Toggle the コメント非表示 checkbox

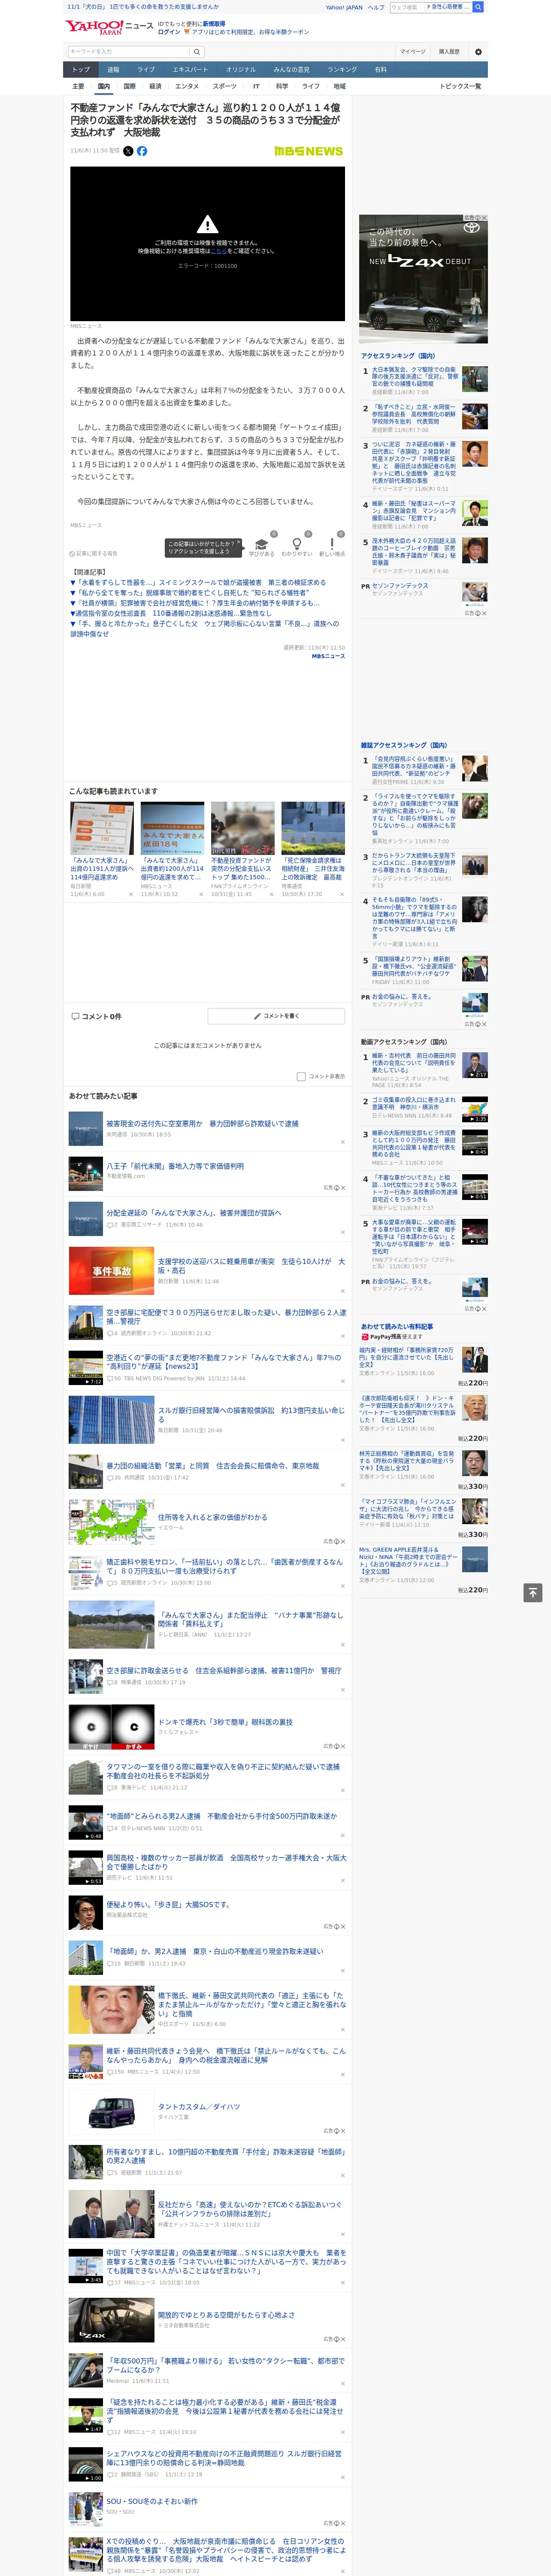tap(301, 1077)
